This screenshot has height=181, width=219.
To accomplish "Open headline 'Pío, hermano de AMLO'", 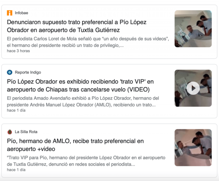I will pos(75,145).
